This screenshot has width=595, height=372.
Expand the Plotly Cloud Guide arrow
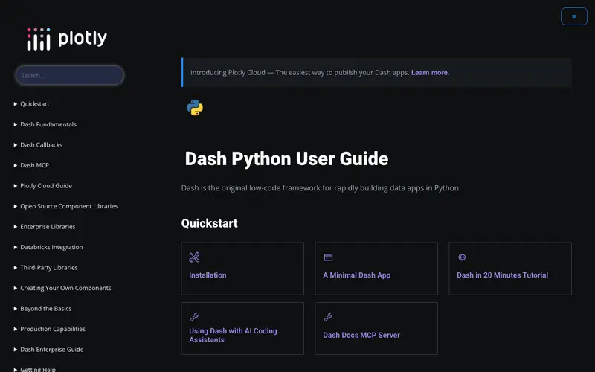[16, 186]
